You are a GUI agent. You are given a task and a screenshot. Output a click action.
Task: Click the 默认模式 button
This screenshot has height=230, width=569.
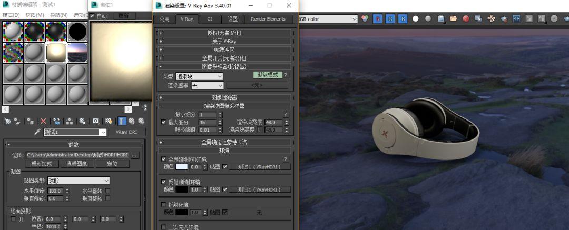coord(268,75)
